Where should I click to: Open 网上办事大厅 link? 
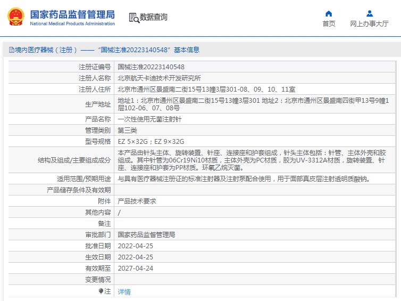tap(369, 24)
